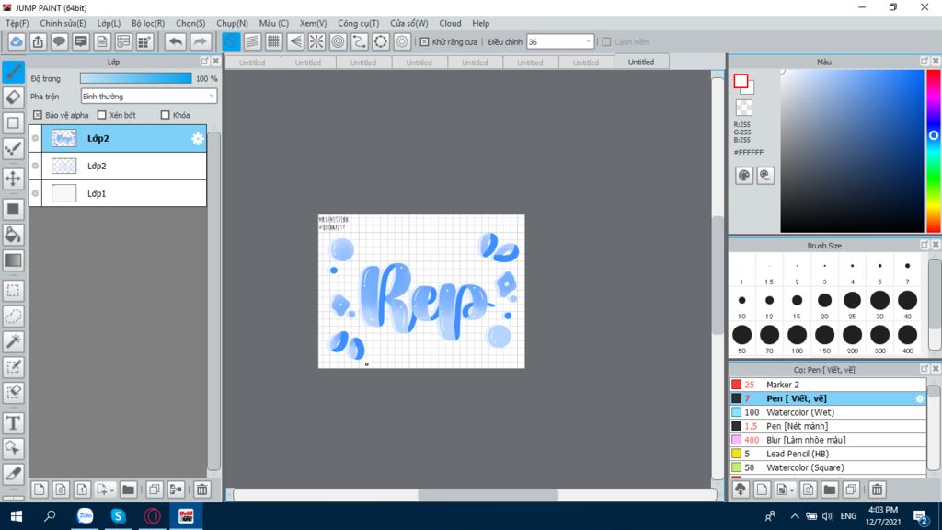The height and width of the screenshot is (530, 942).
Task: Click the transparent color swatch
Action: [743, 108]
